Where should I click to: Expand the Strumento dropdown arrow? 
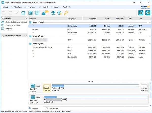coord(40,7)
